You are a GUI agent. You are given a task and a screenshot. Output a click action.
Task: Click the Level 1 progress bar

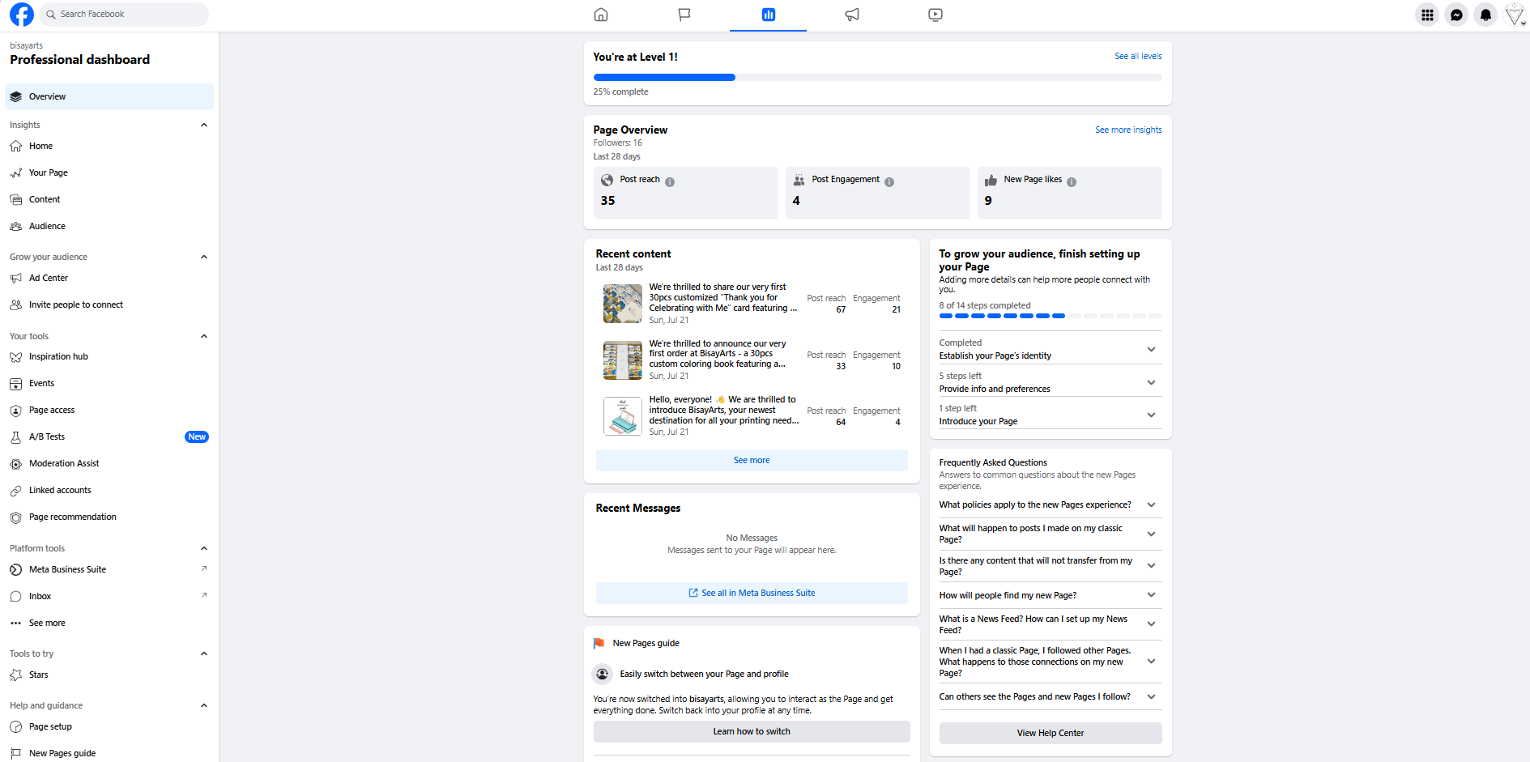[x=877, y=78]
